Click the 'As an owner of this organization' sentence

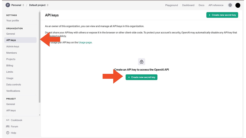pos(94,26)
